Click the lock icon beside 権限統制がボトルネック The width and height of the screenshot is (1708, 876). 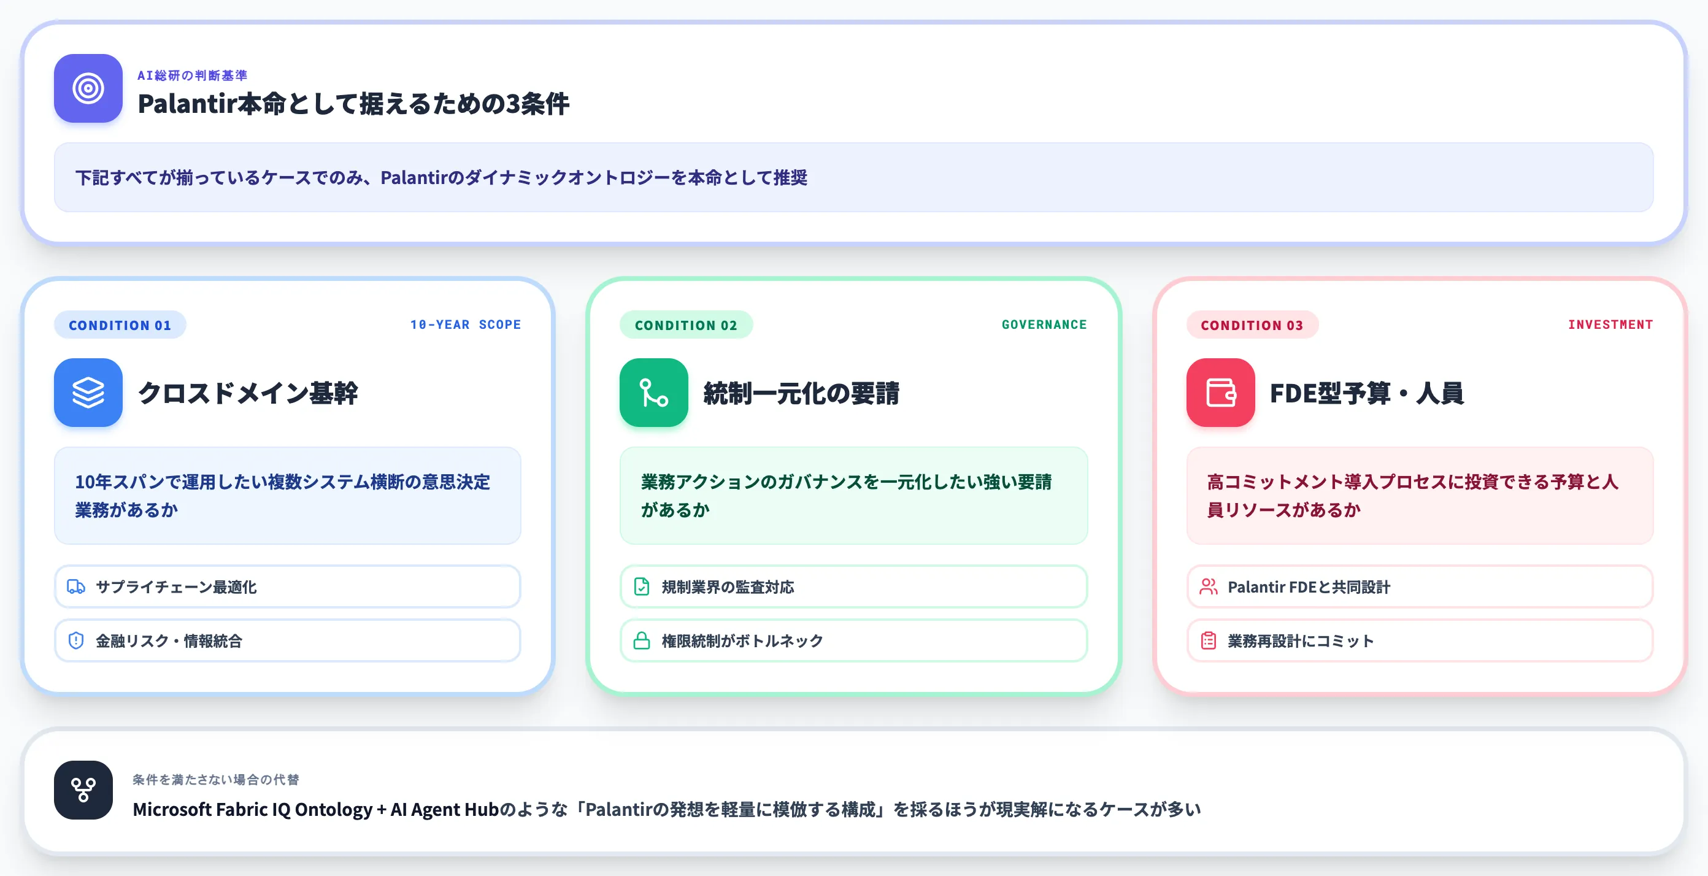pos(642,640)
